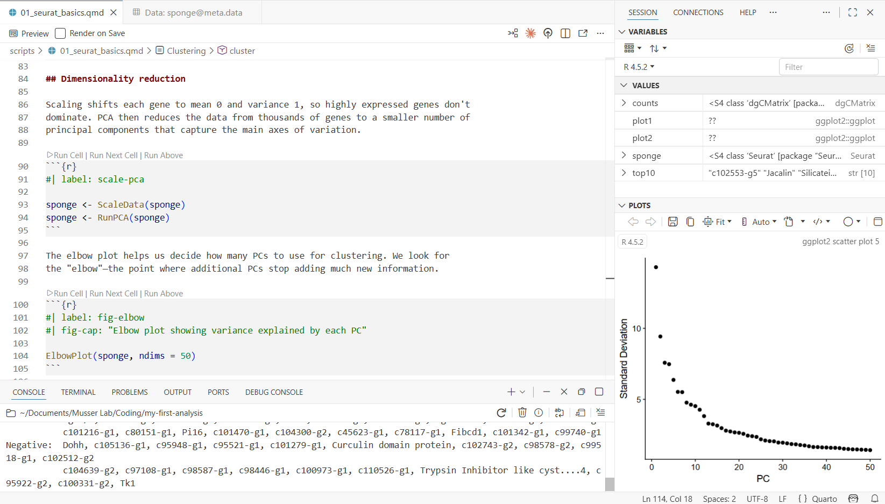Click the Claude starburst icon in editor toolbar
The height and width of the screenshot is (504, 885).
pyautogui.click(x=530, y=33)
